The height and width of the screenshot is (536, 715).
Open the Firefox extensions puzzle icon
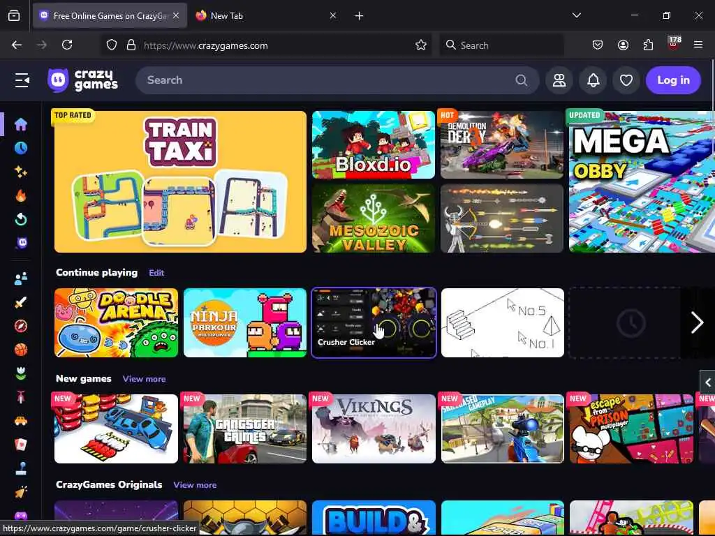648,45
